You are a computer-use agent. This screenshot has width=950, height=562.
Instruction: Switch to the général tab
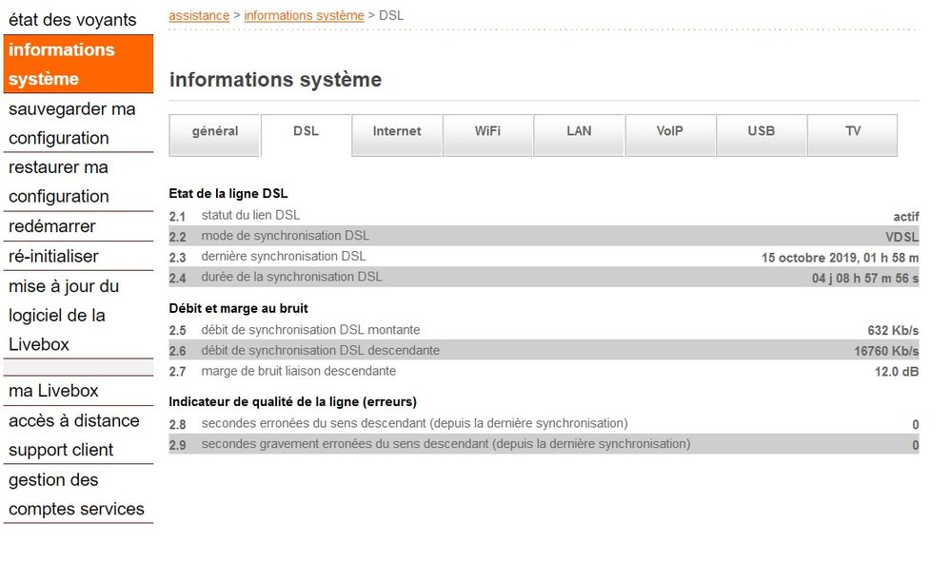[214, 133]
